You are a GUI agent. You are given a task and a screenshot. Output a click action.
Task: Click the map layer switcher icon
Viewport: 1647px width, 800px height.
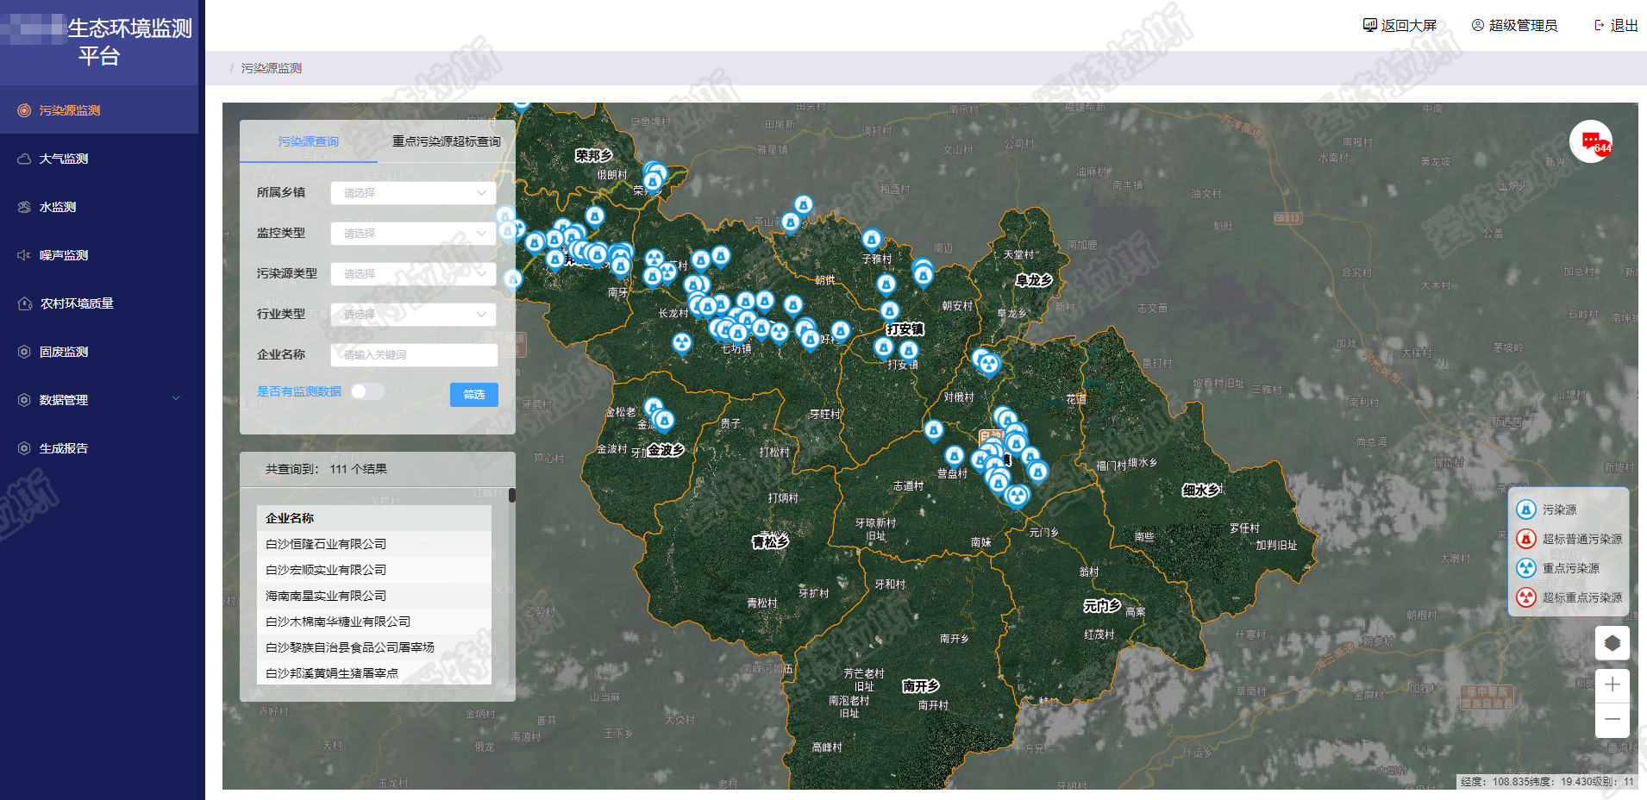click(1612, 643)
